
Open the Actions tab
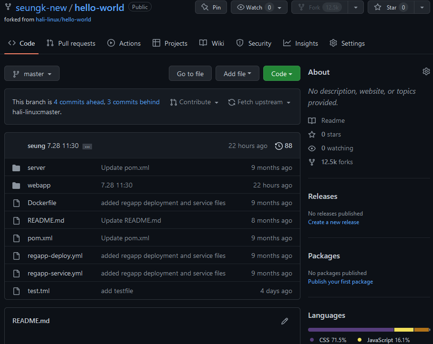[124, 43]
